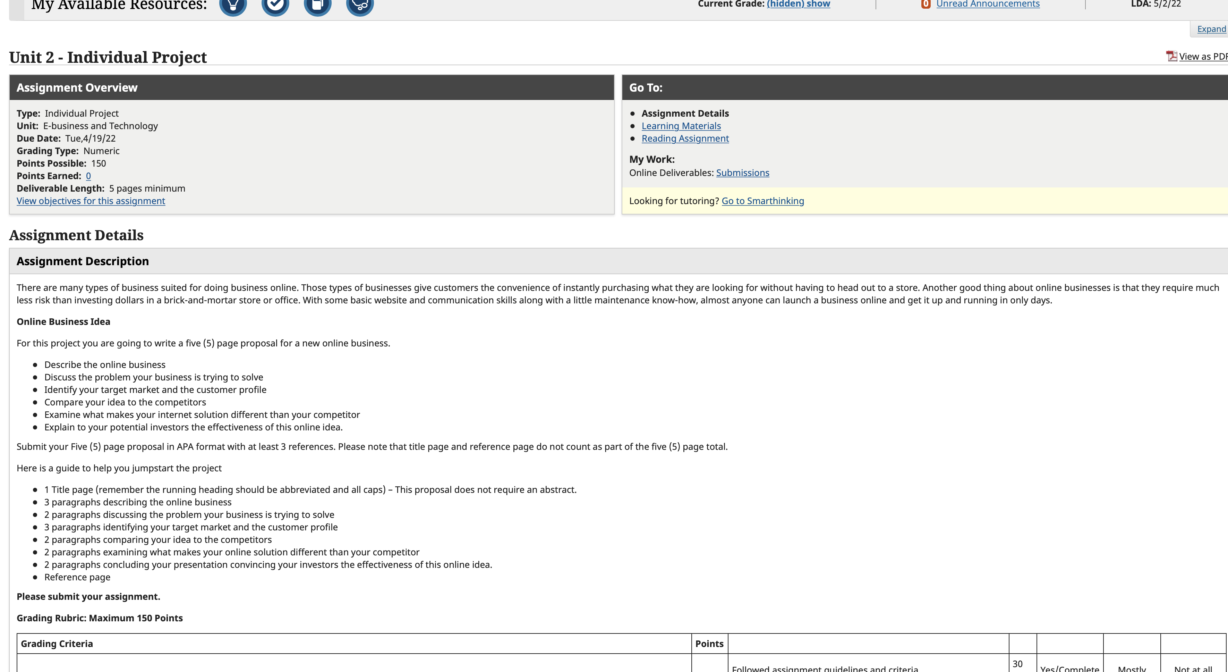Click the PDF icon beside View as PDF
Screen dimensions: 1228x672
pos(1171,56)
